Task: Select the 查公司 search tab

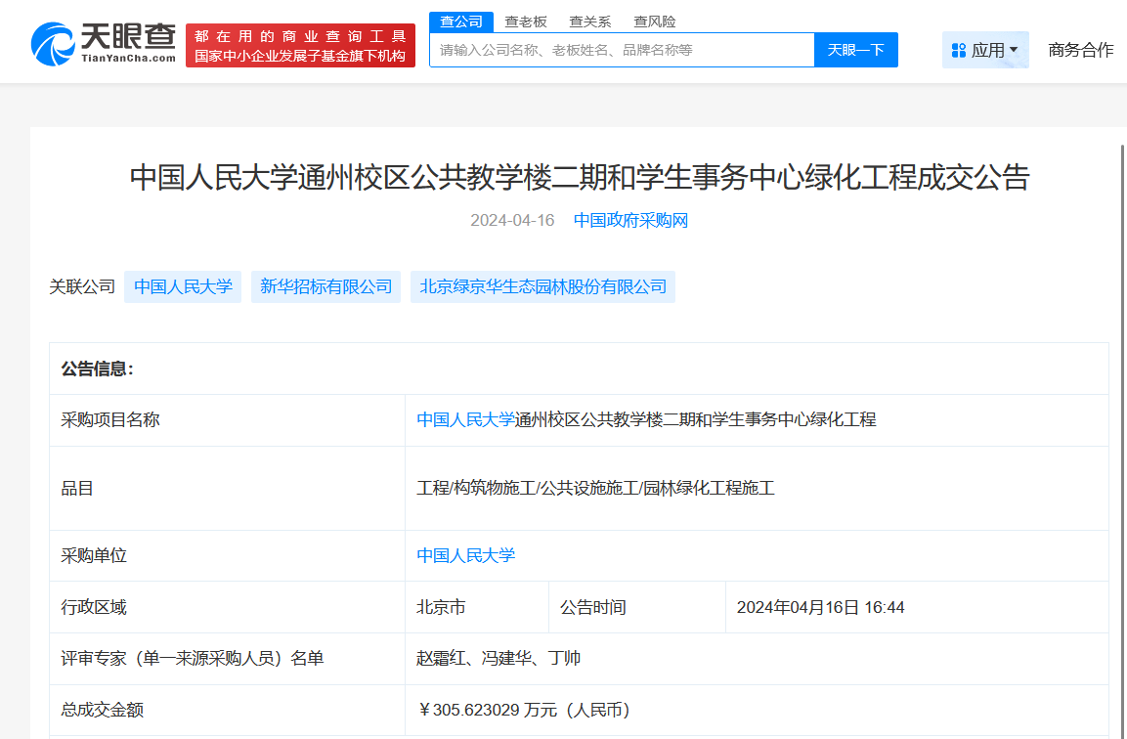Action: pos(461,22)
